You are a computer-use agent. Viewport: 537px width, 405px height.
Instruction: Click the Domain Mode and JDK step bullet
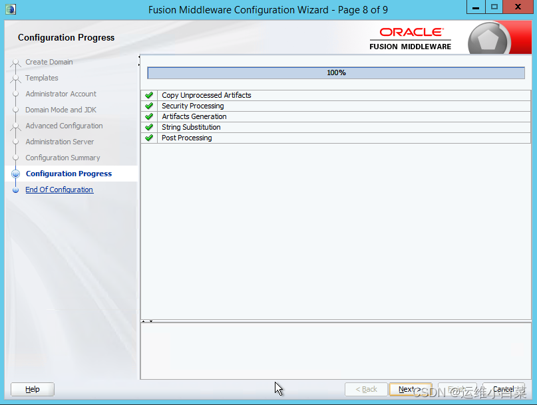point(15,110)
